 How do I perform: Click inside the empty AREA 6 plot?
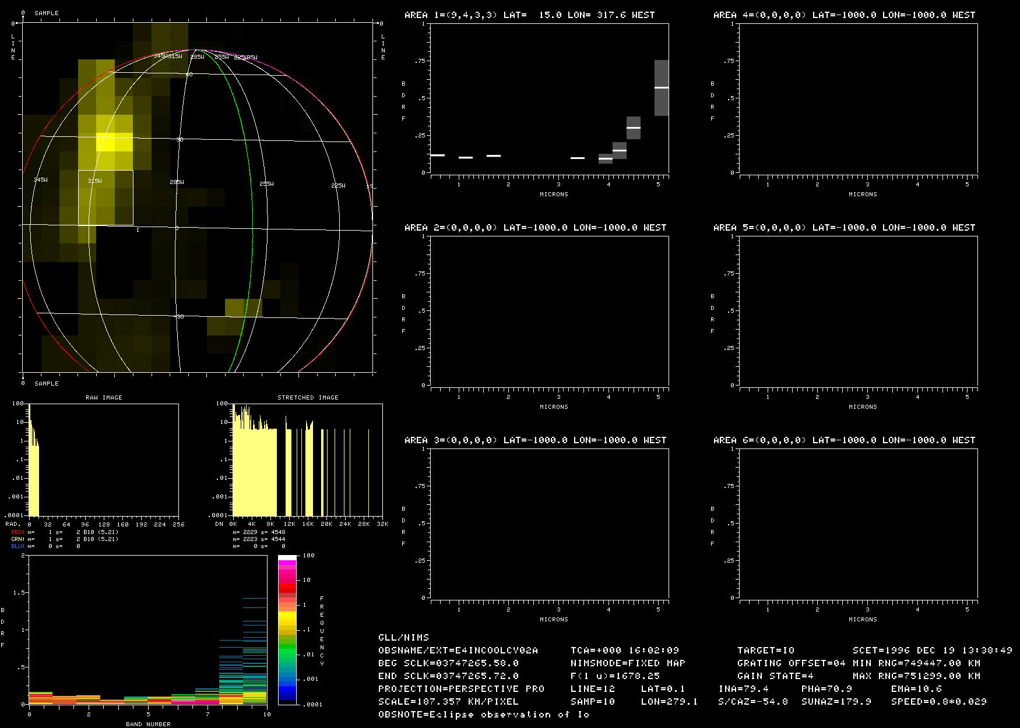pos(858,523)
